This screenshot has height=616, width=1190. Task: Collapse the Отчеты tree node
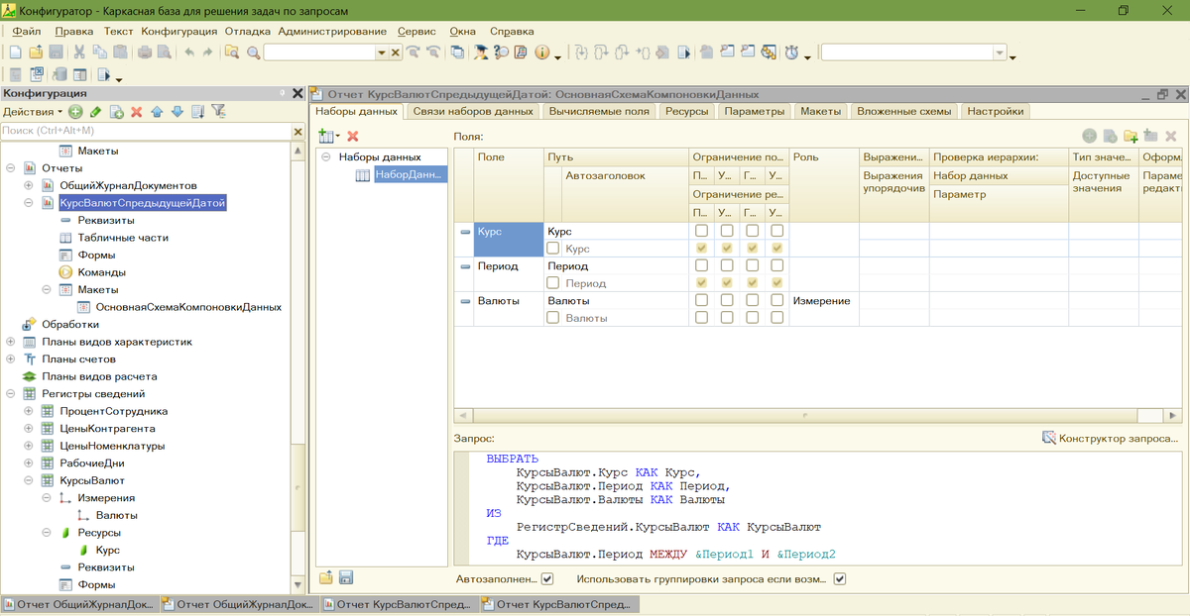[11, 168]
